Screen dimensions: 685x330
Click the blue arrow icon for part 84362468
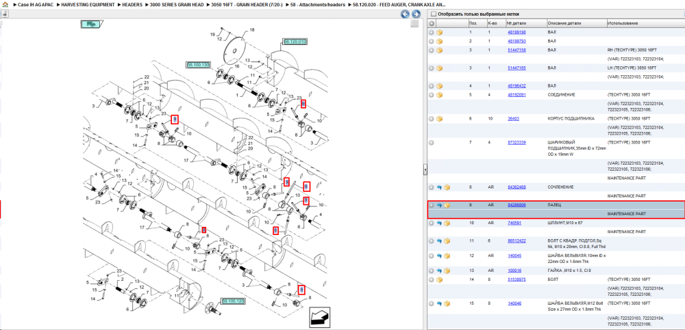pyautogui.click(x=439, y=187)
